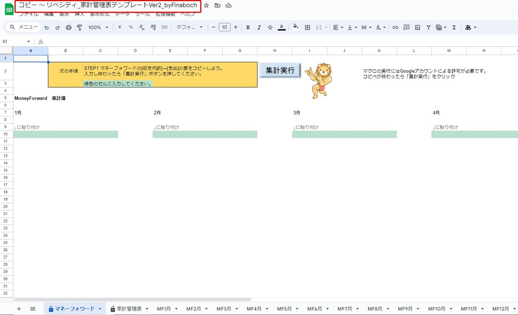Insert a link

pos(396,27)
